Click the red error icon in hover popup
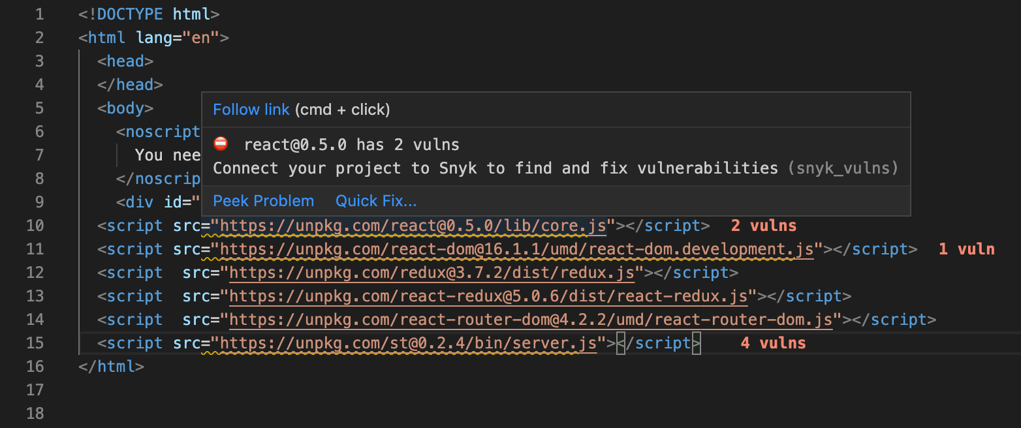Image resolution: width=1021 pixels, height=428 pixels. [x=221, y=144]
